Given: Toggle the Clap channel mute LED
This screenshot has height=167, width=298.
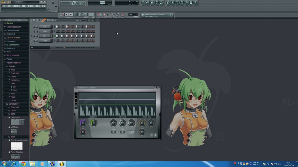Looking at the screenshot, I should click(x=31, y=31).
